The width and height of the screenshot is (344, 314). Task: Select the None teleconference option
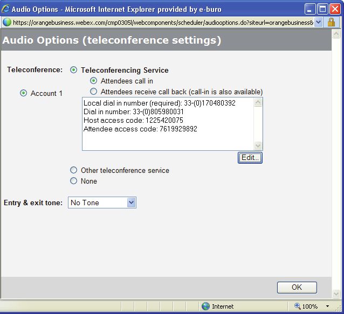coord(73,181)
